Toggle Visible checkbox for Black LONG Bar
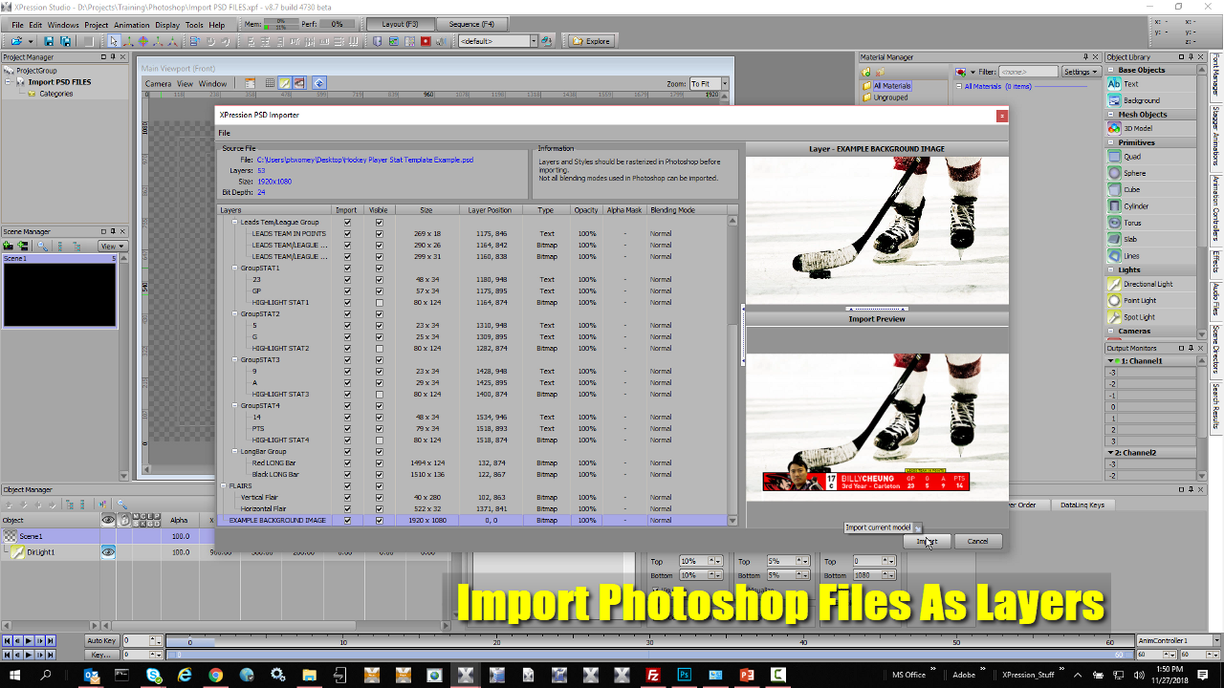 [x=380, y=475]
